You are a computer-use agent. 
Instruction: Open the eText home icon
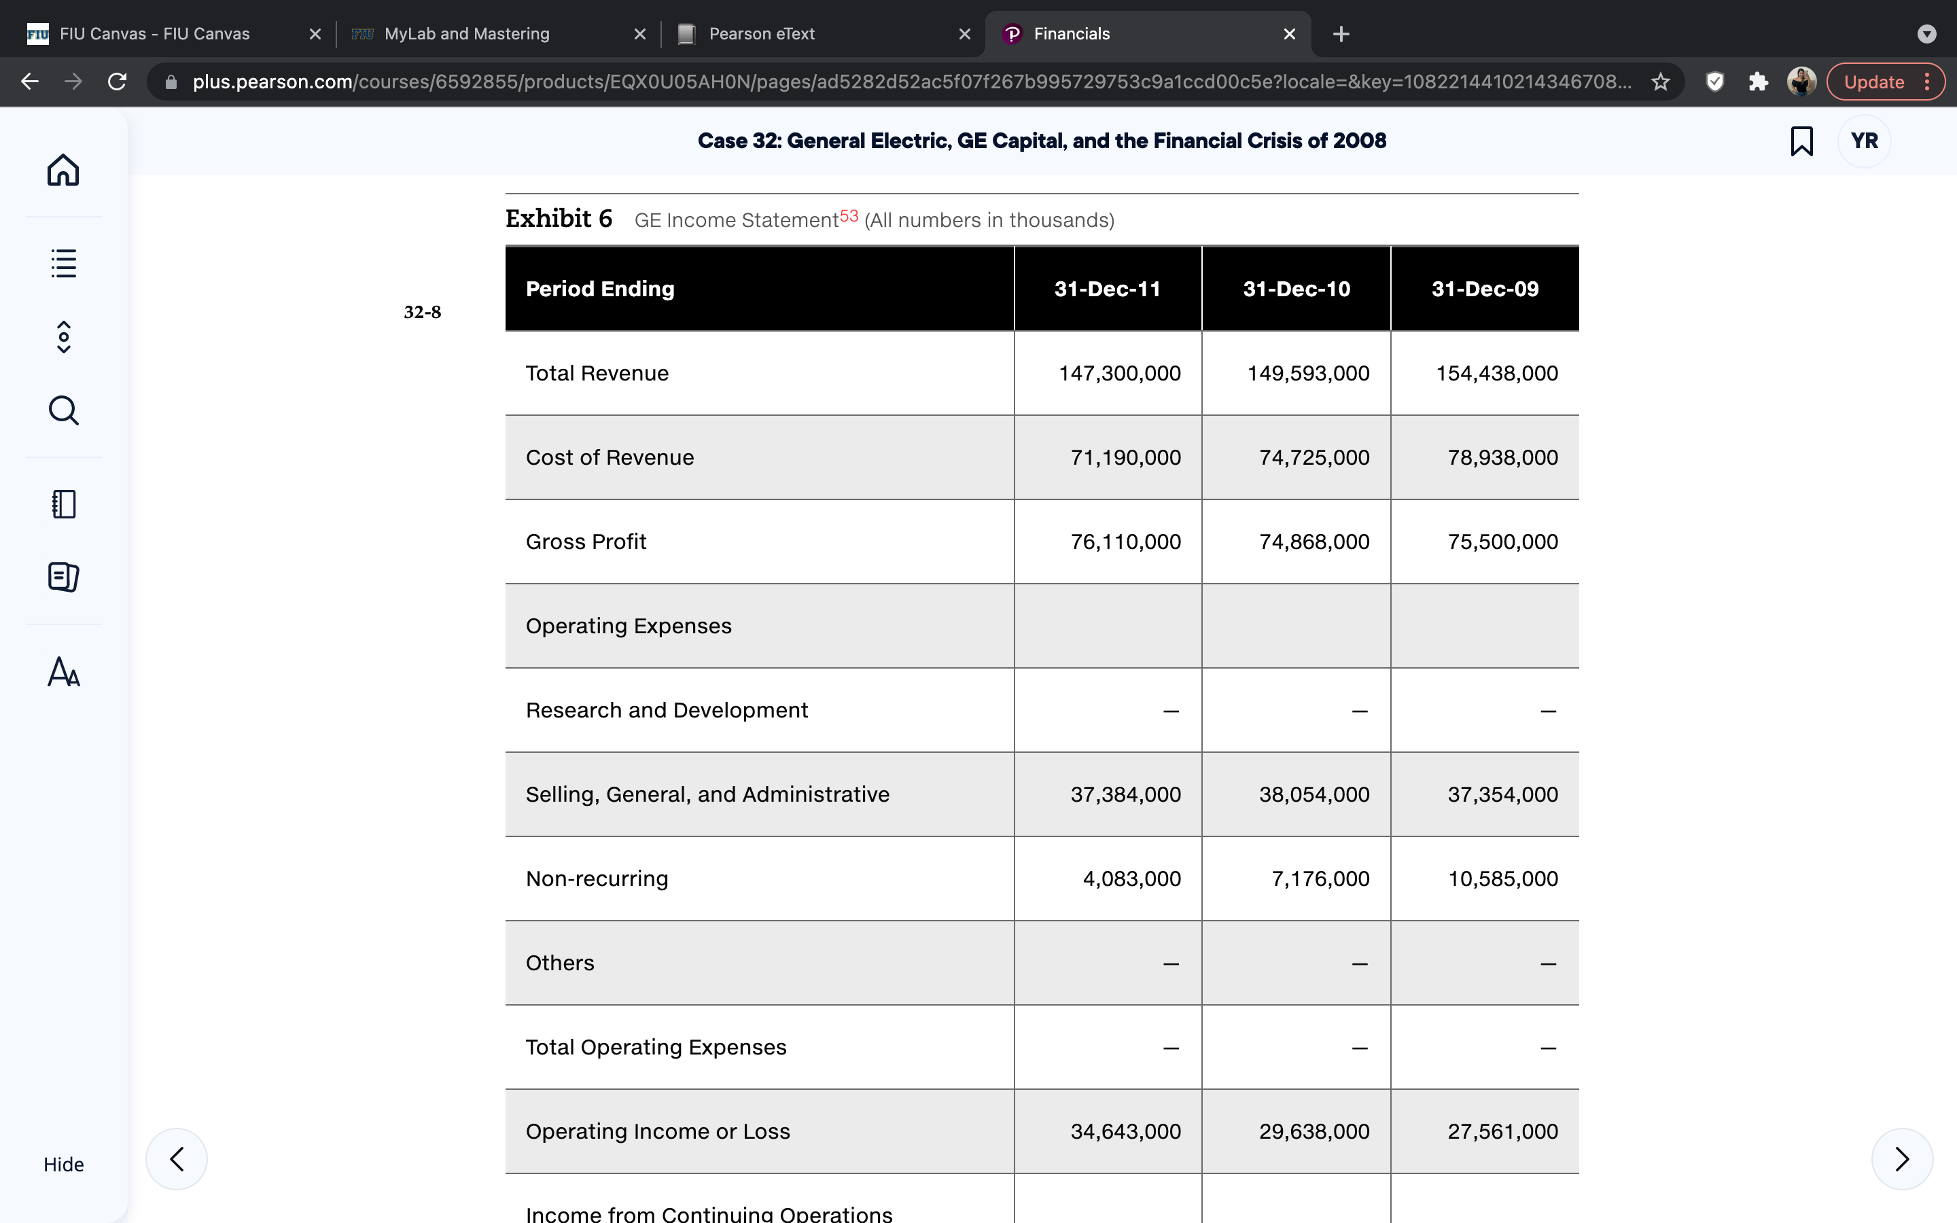pyautogui.click(x=63, y=170)
